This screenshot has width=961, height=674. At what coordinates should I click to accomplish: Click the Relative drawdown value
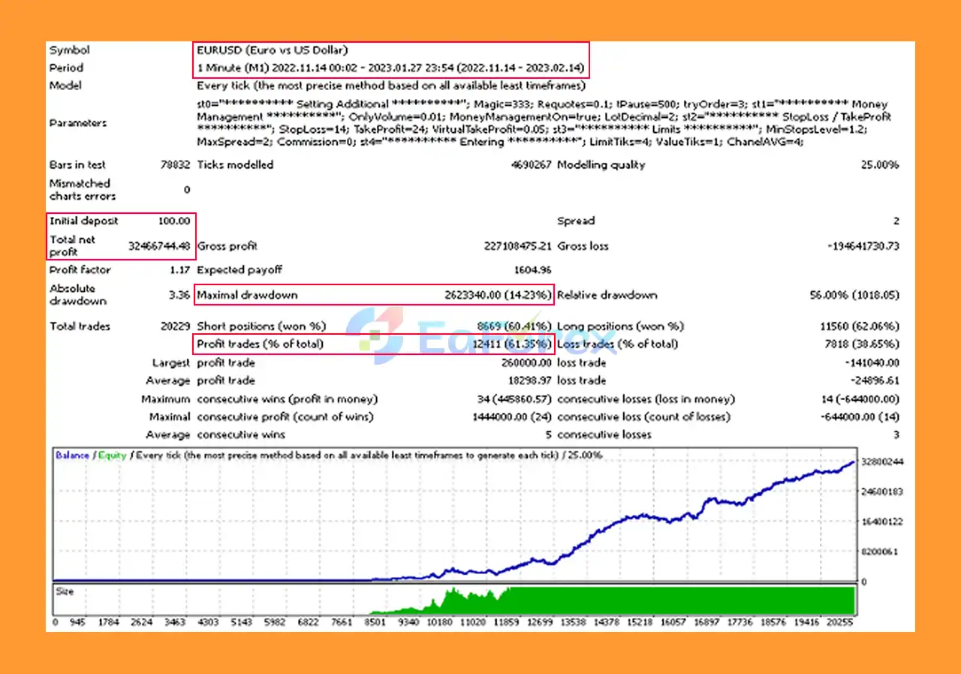pos(854,295)
